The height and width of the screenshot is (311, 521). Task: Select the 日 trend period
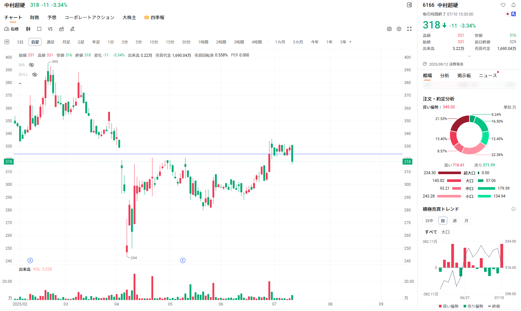click(443, 221)
